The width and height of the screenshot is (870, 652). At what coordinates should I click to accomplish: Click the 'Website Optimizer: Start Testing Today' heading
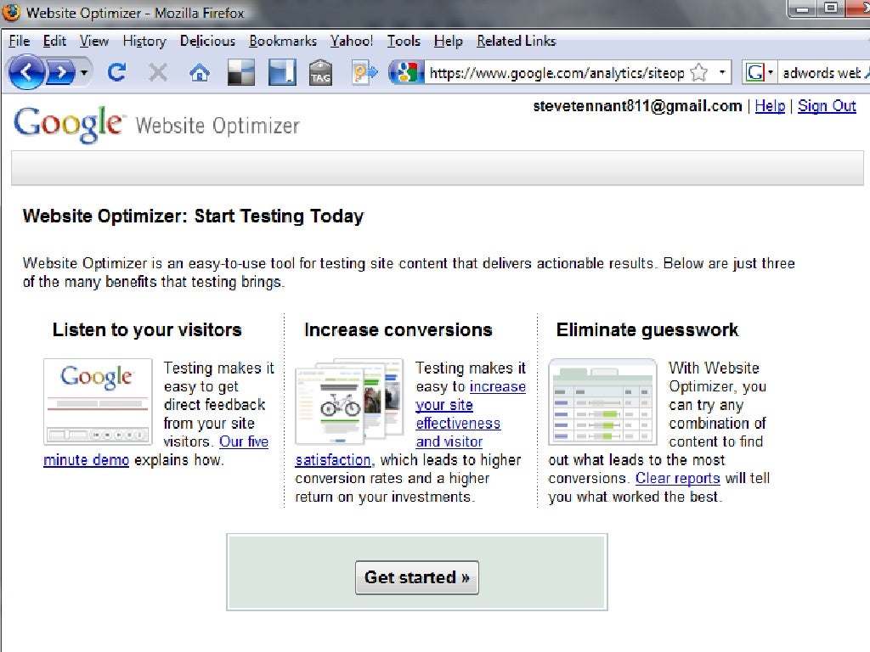coord(193,216)
